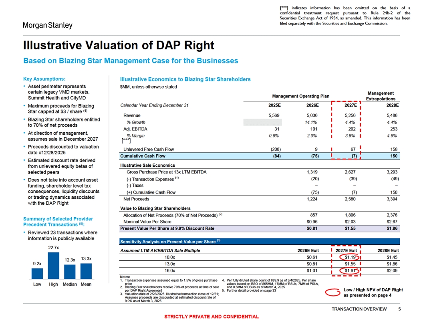The width and height of the screenshot is (423, 327).
Task: Select the "Management Extrapolations" column header
Action: (x=381, y=96)
